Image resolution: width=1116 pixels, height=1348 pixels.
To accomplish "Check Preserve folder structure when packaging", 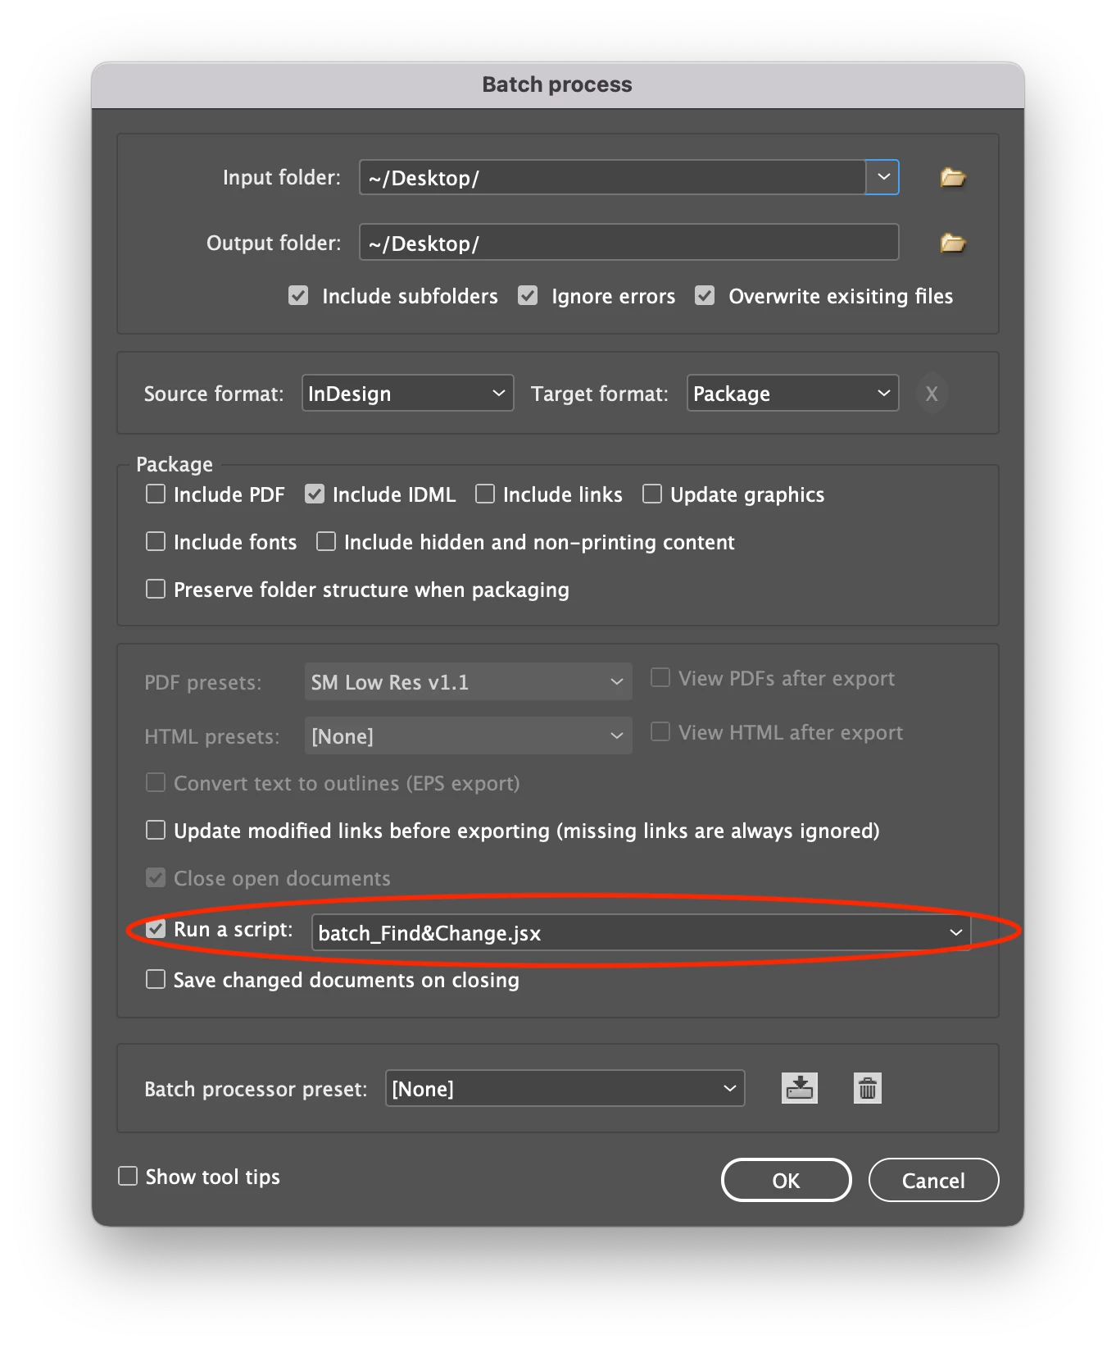I will click(156, 589).
